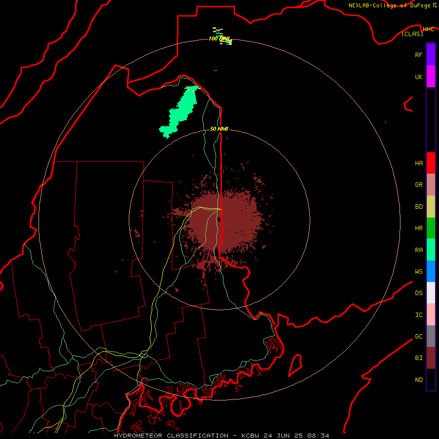Image resolution: width=439 pixels, height=439 pixels.
Task: Click the HR legend label
Action: tap(419, 228)
